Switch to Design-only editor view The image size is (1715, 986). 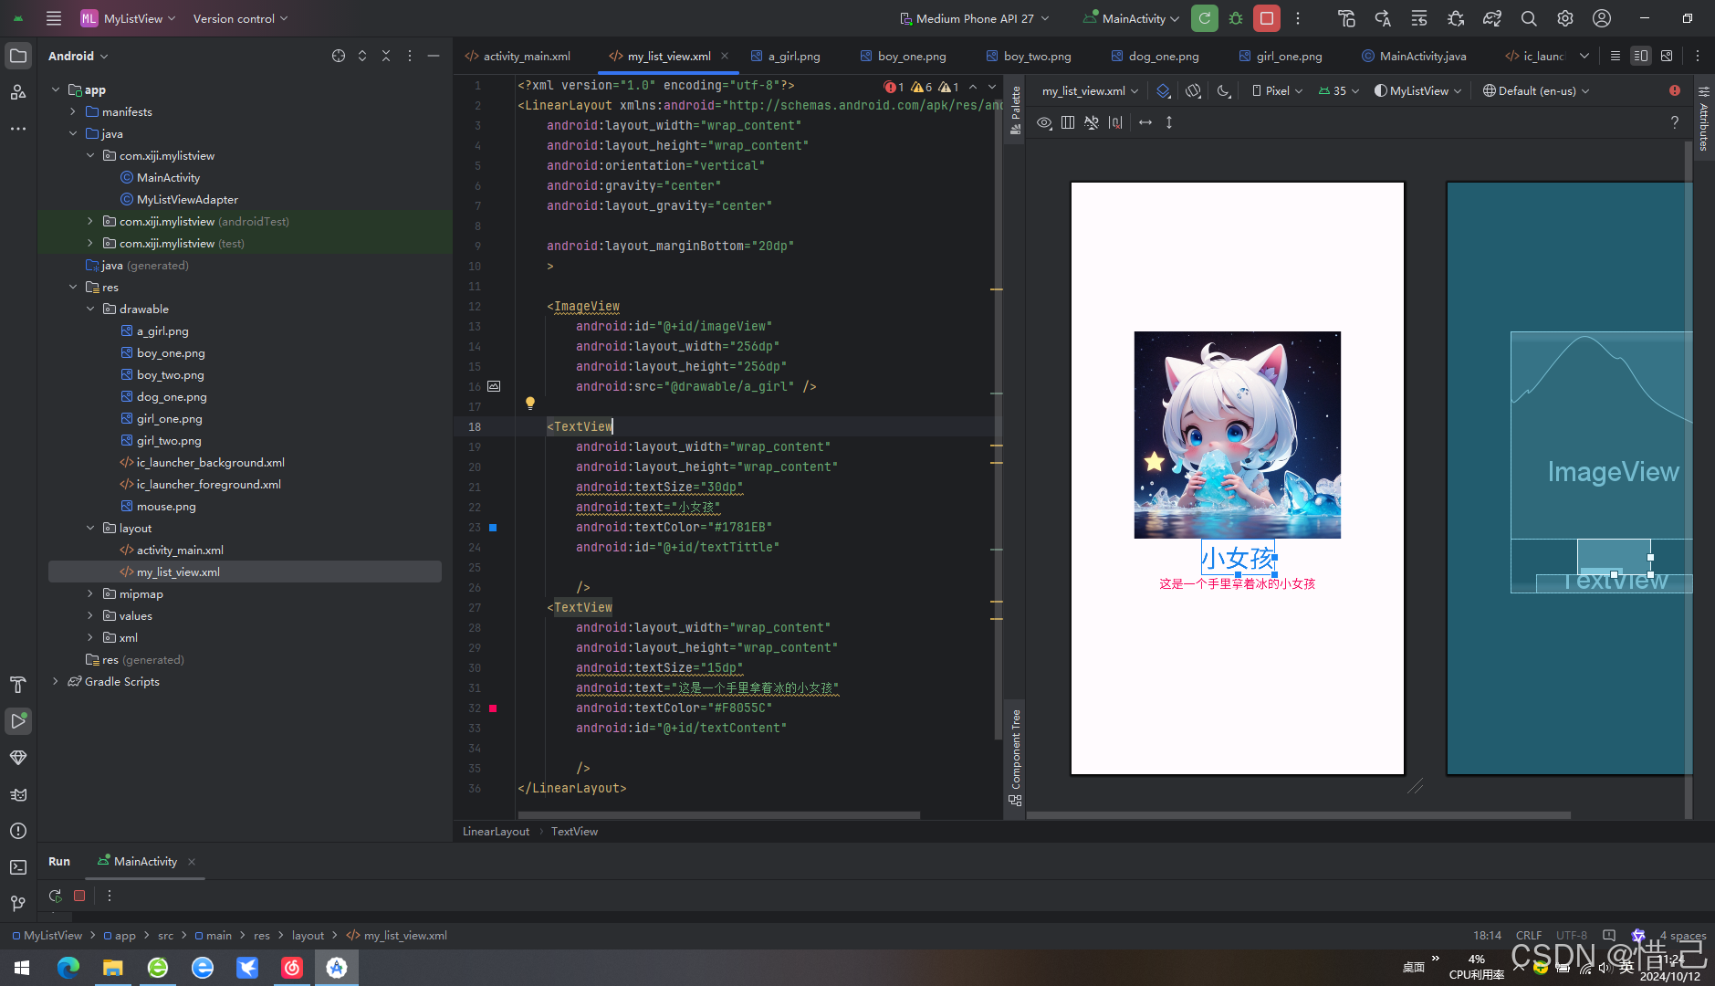tap(1667, 56)
